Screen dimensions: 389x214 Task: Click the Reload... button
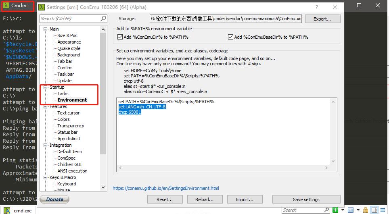(205, 199)
